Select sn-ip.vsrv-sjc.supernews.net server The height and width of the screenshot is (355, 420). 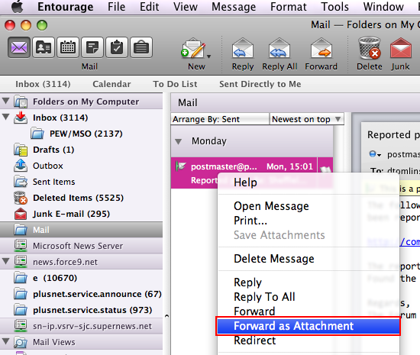[x=81, y=326]
